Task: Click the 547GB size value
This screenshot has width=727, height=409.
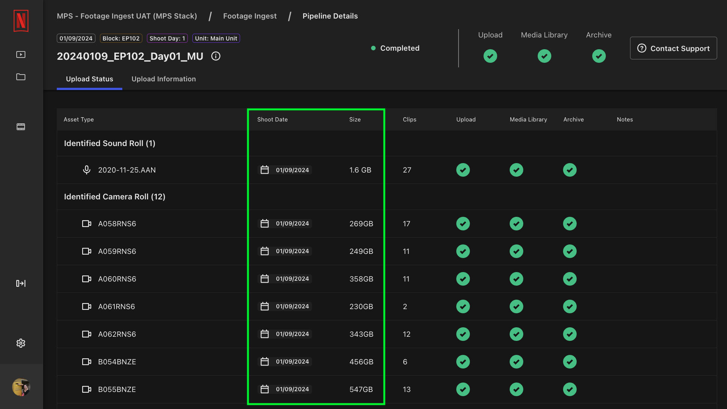Action: [x=361, y=389]
